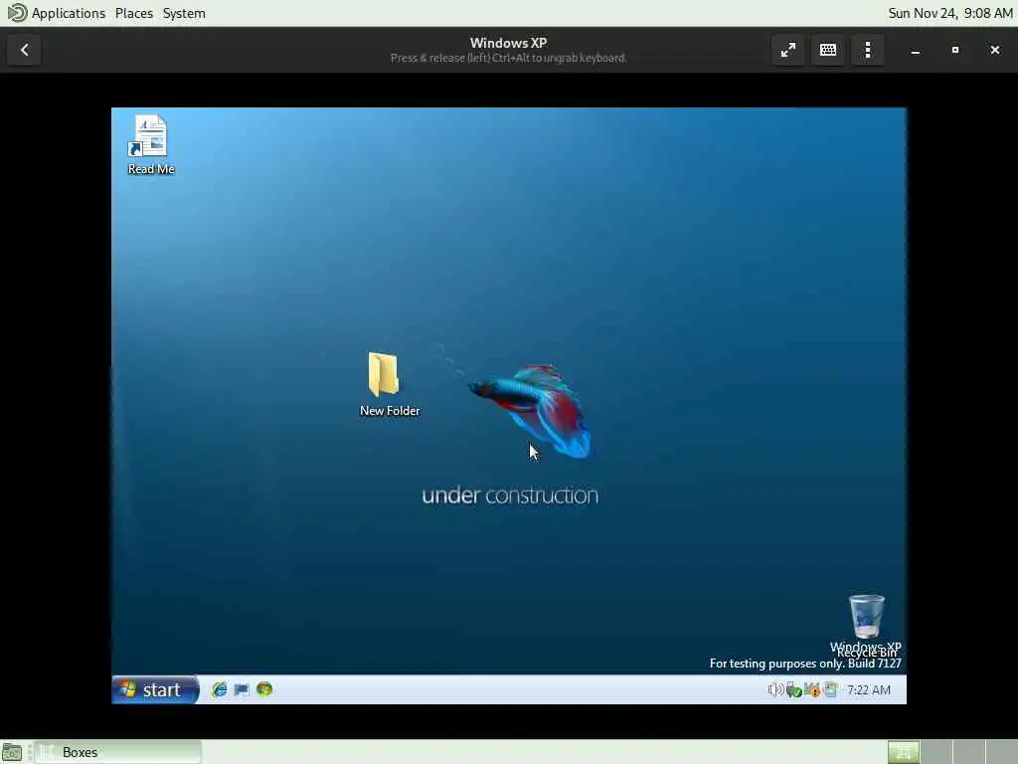Switch to the first workspace in switcher
Image resolution: width=1018 pixels, height=764 pixels.
[903, 752]
